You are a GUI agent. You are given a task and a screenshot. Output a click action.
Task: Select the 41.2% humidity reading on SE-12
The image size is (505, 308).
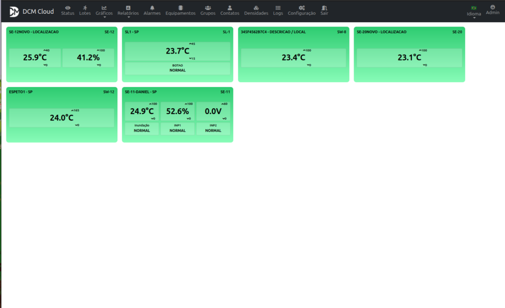coord(88,58)
